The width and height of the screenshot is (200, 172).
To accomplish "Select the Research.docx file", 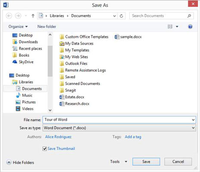I will pos(74,104).
